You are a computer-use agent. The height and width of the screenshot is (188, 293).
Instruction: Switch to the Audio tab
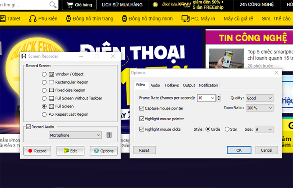tap(155, 85)
